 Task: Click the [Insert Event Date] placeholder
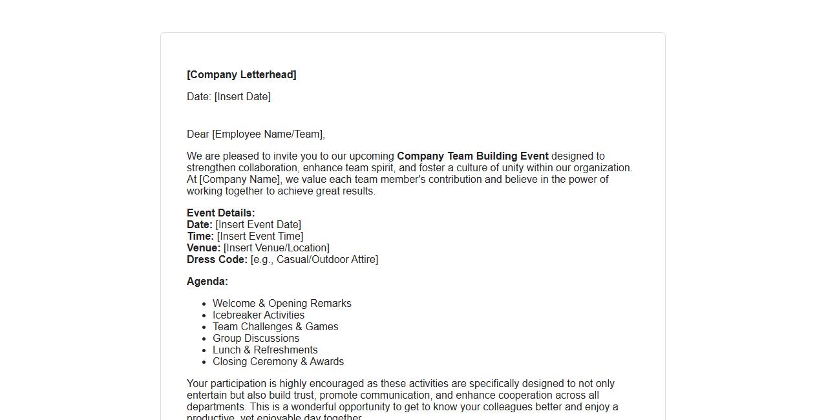pos(258,225)
